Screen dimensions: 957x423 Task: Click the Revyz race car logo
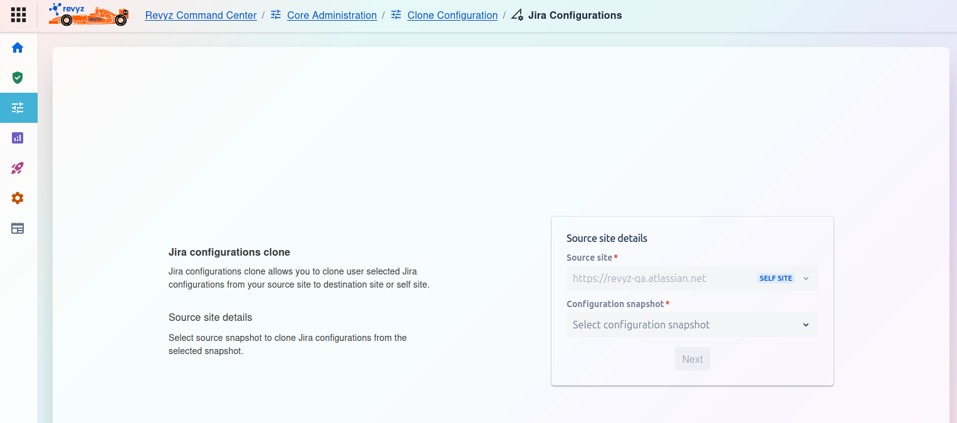click(x=88, y=15)
